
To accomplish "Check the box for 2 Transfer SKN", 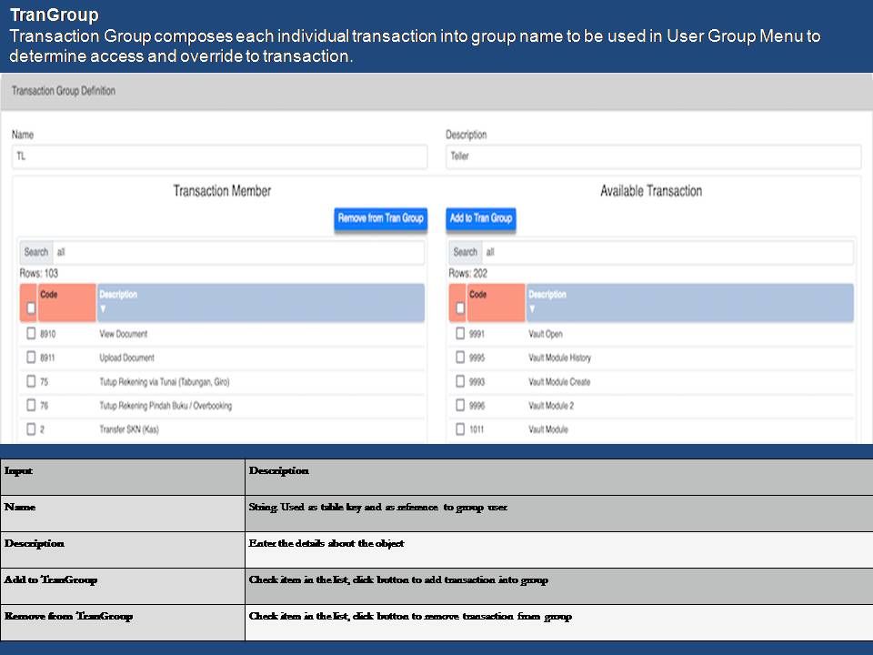I will coord(31,429).
